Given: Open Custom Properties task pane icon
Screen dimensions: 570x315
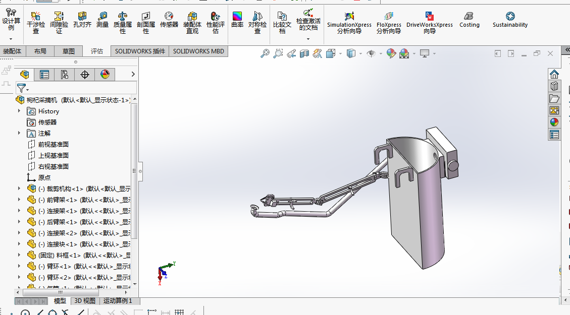Looking at the screenshot, I should pos(554,135).
